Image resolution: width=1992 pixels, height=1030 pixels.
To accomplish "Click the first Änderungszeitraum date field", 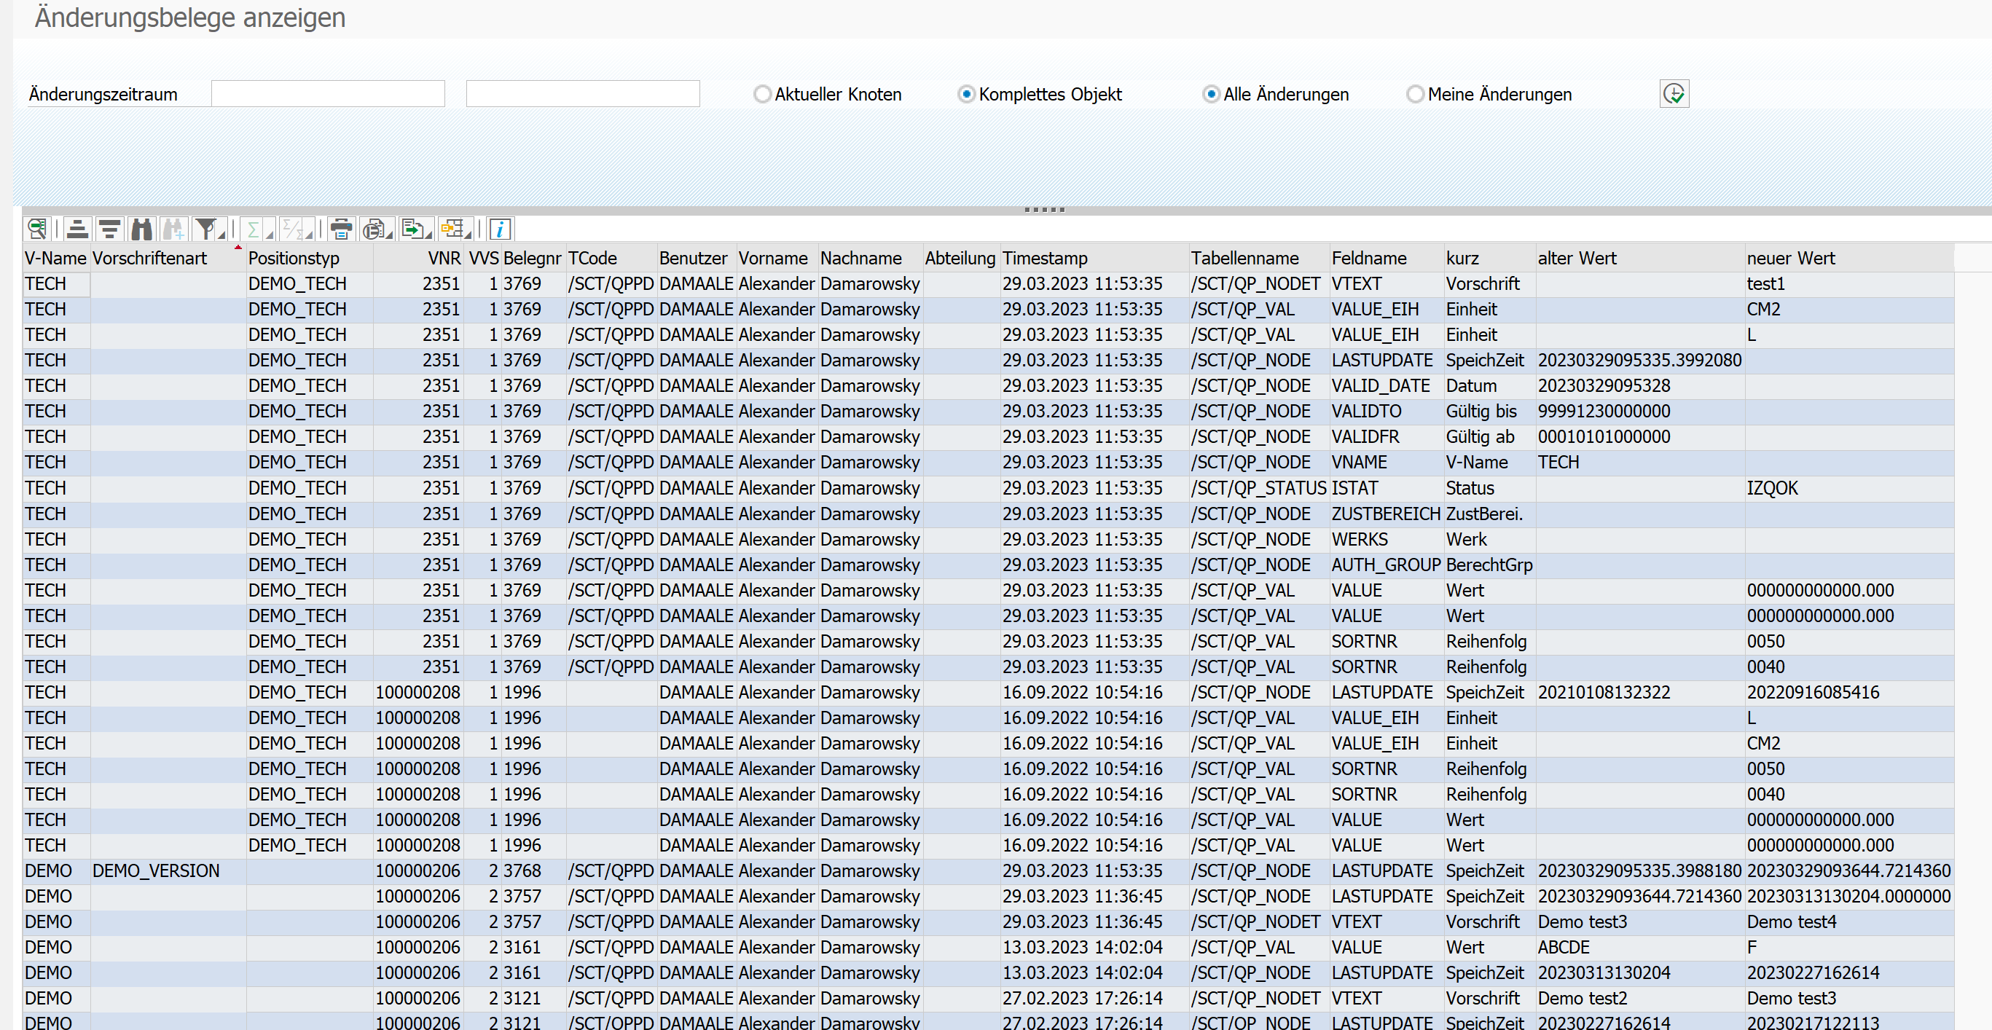I will click(x=328, y=95).
